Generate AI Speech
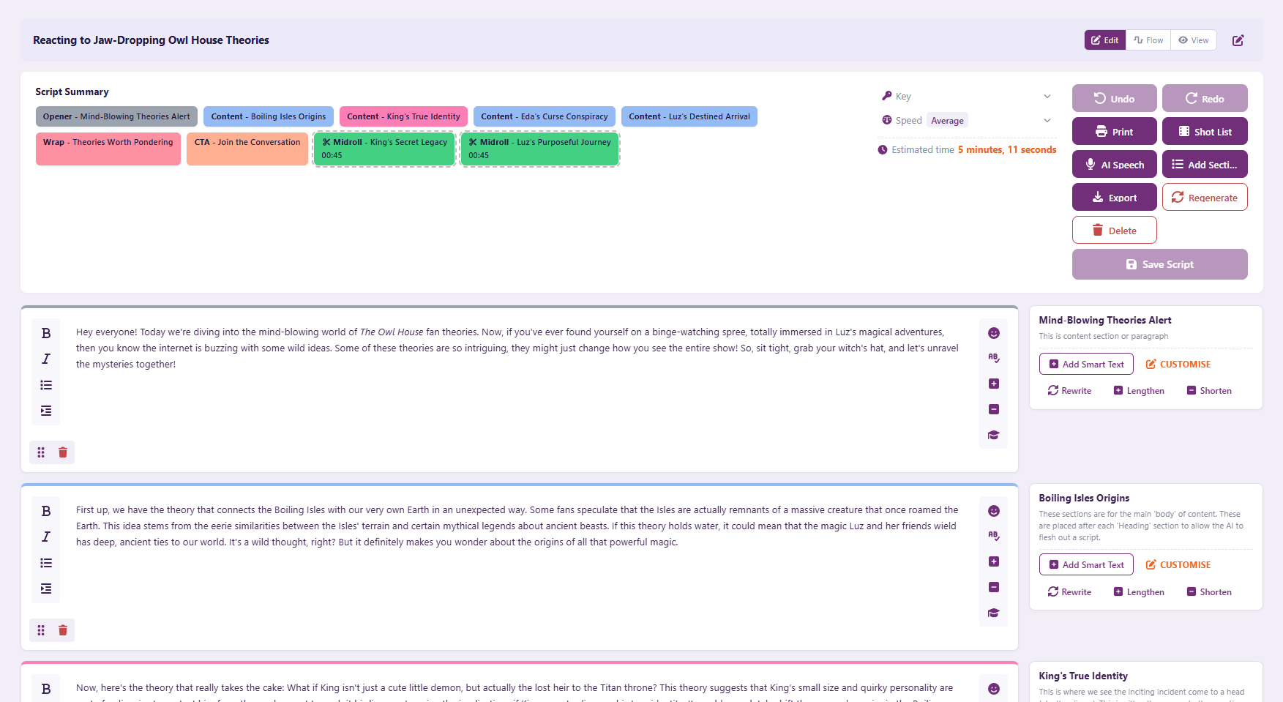 pyautogui.click(x=1115, y=164)
